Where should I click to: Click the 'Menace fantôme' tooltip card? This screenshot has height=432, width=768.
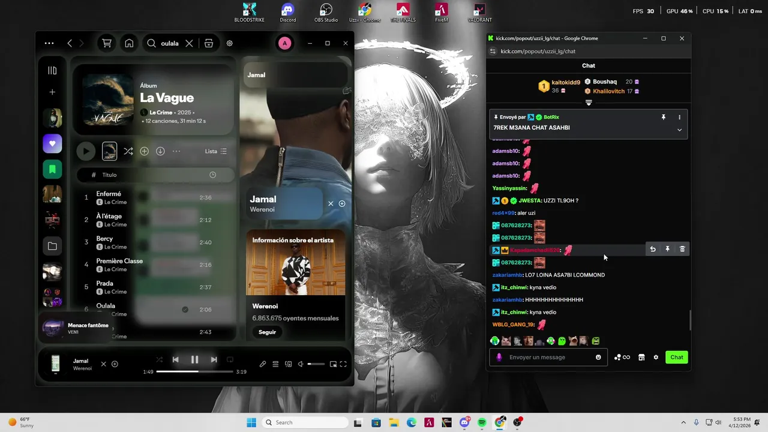click(x=76, y=328)
